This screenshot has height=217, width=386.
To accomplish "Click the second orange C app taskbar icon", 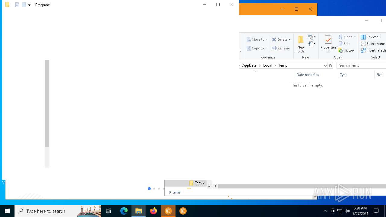I will pos(183,211).
